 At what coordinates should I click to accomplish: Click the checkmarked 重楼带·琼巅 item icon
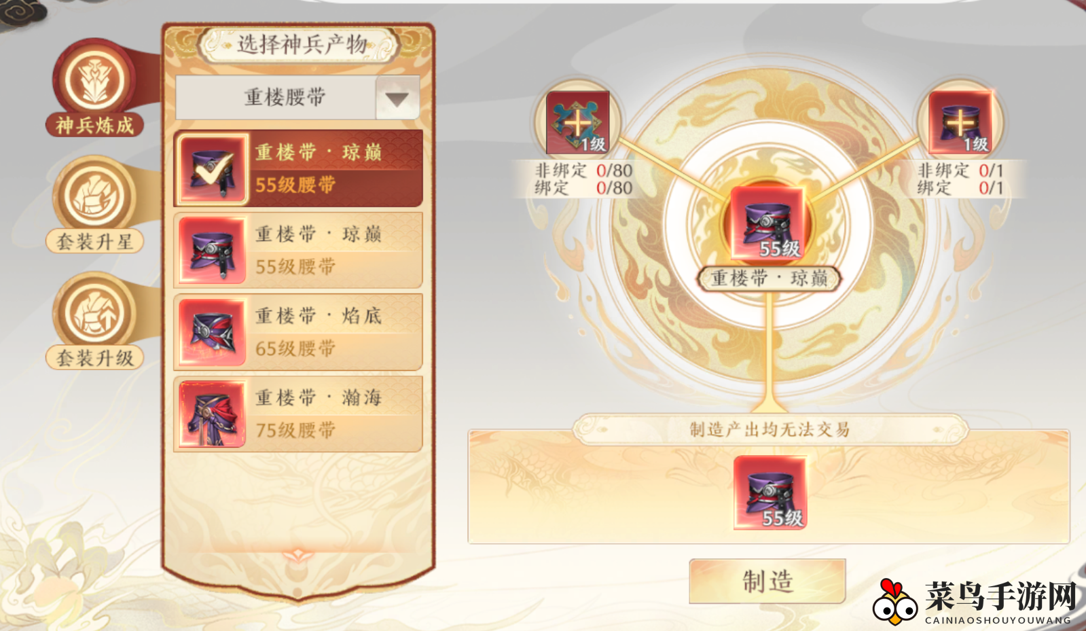point(212,168)
